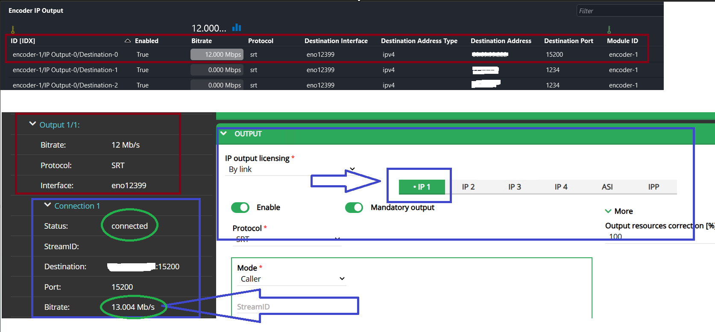Toggle the Mandatory output switch

[354, 207]
